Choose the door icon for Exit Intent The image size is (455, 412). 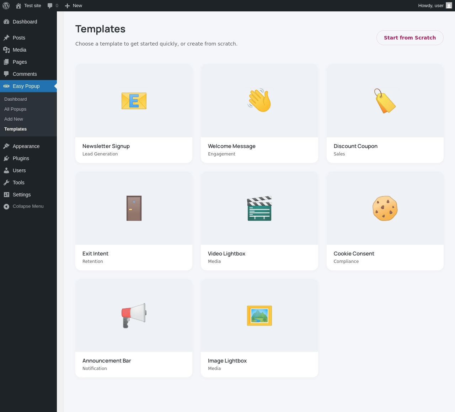click(x=134, y=208)
